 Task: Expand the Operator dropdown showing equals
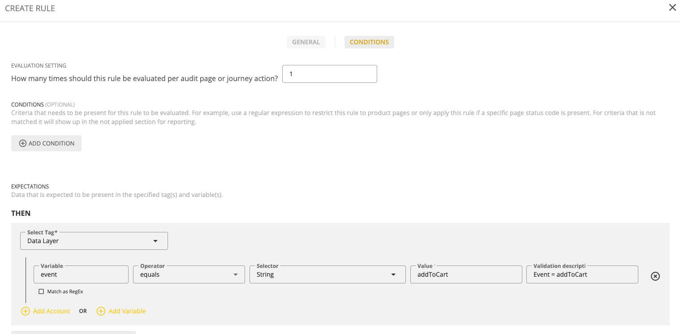point(189,274)
